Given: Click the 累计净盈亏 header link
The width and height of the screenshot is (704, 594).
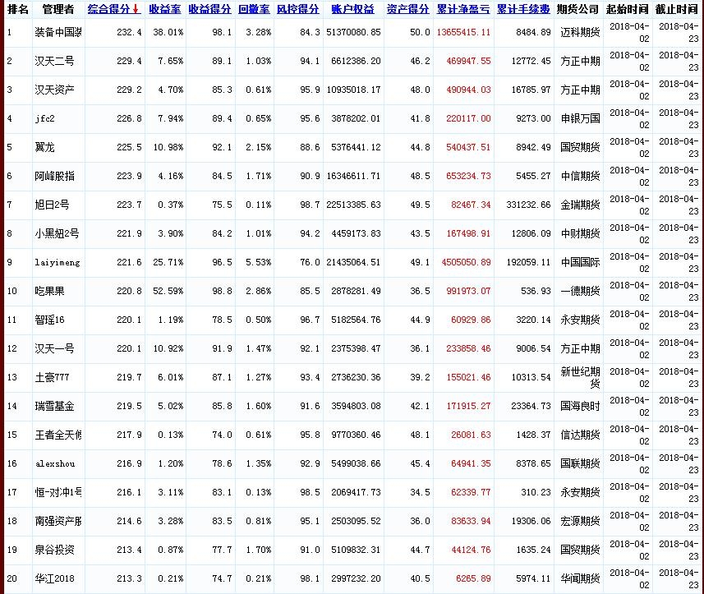Looking at the screenshot, I should pos(464,10).
